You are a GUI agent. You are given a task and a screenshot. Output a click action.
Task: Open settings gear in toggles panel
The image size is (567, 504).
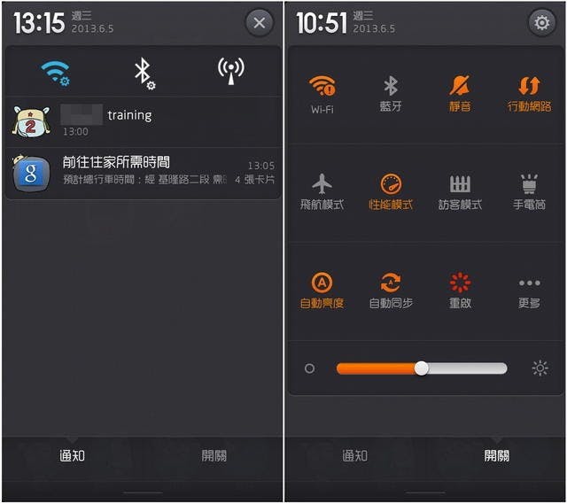pyautogui.click(x=541, y=23)
